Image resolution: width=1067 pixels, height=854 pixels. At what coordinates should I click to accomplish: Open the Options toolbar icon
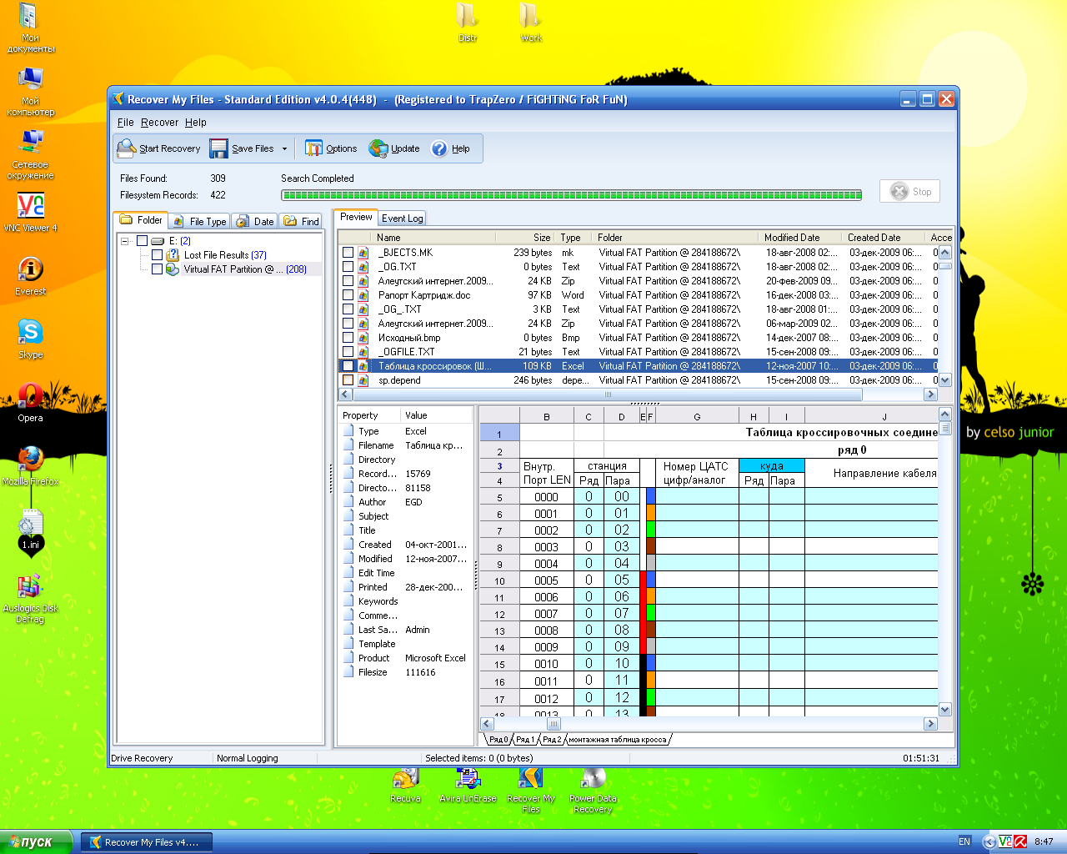point(313,148)
